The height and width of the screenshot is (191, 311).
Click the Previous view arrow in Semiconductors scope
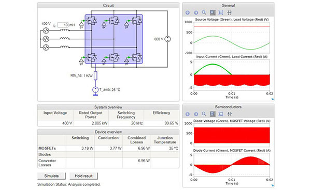pyautogui.click(x=188, y=114)
